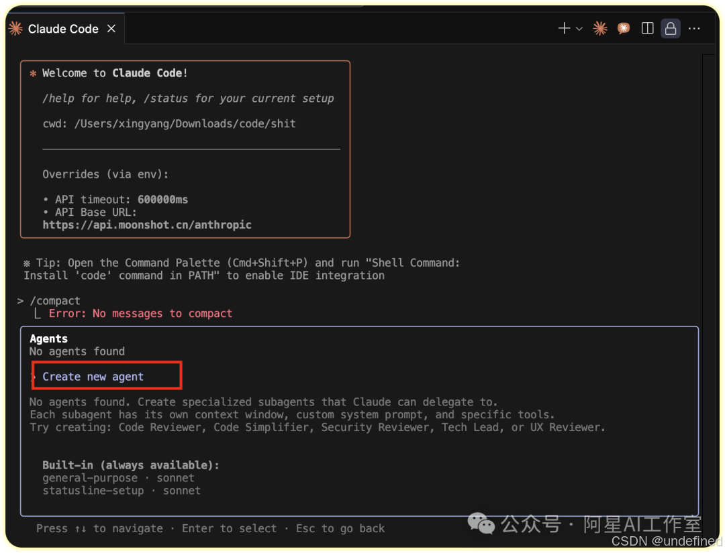Select the /help for help hint line
Image resolution: width=725 pixels, height=553 pixels.
pos(188,99)
